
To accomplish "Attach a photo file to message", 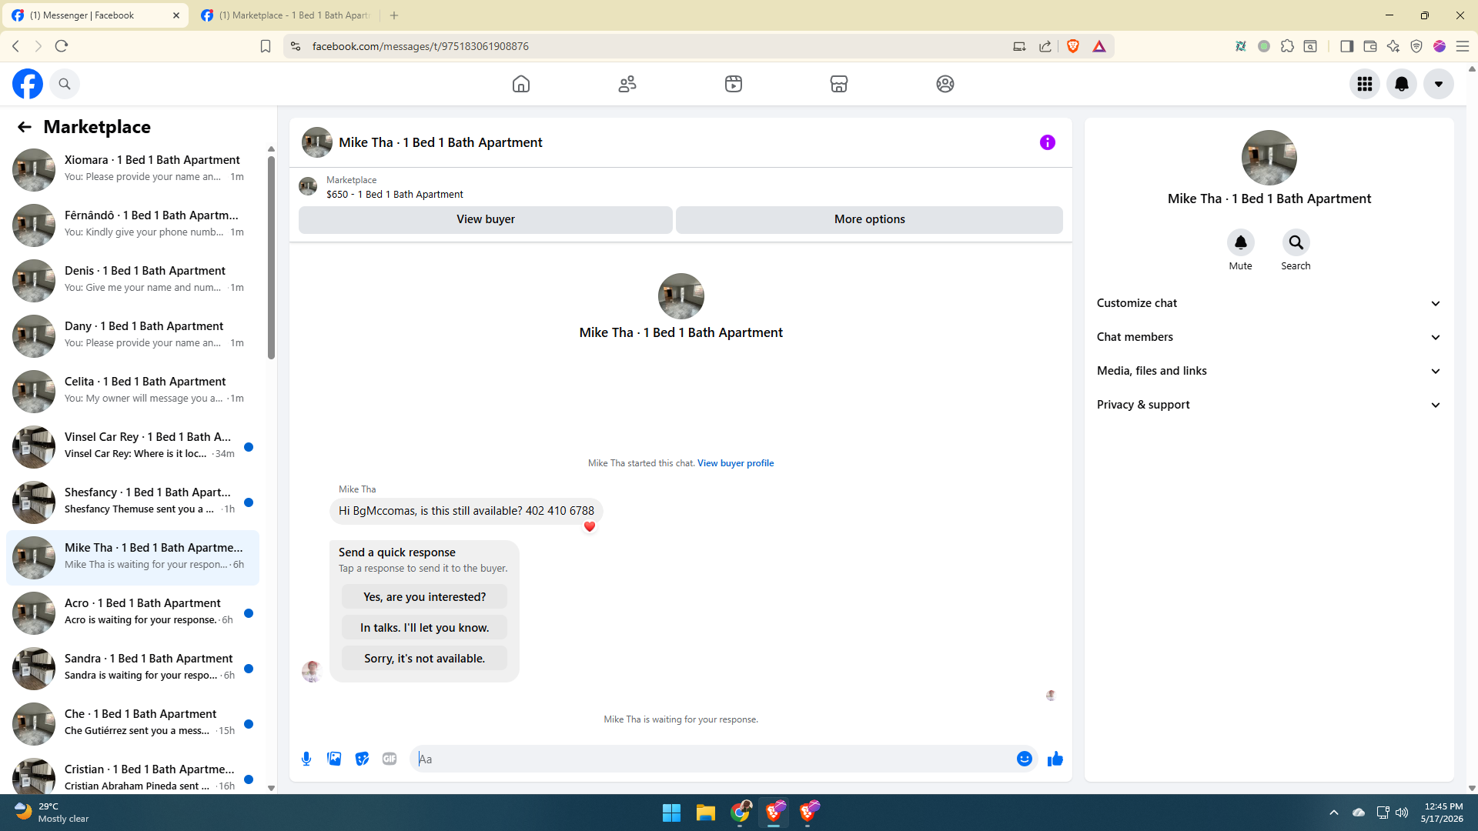I will coord(334,759).
